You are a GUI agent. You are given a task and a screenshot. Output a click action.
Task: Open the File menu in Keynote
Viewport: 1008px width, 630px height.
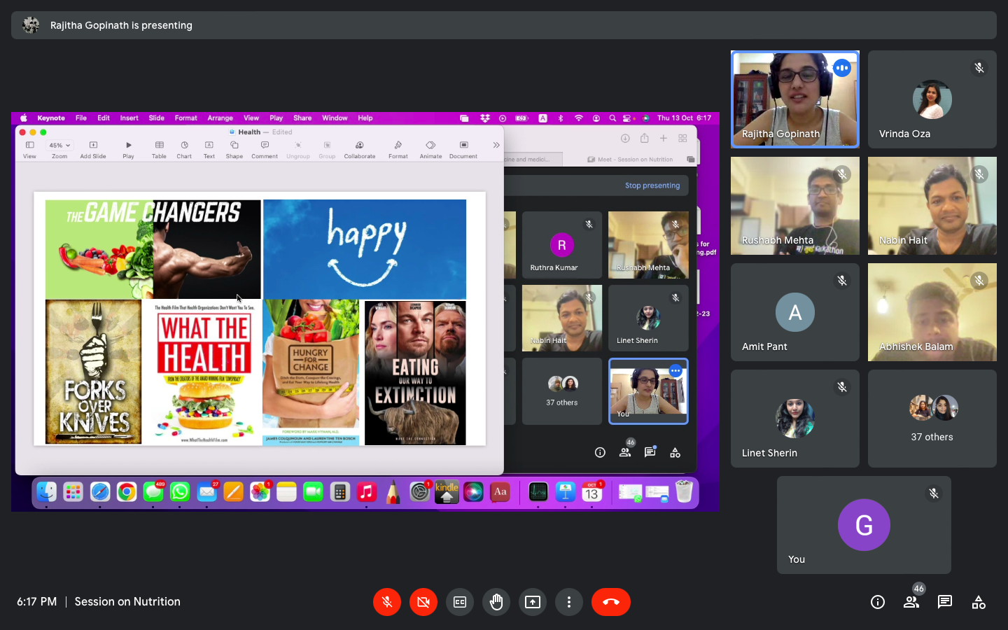tap(81, 118)
